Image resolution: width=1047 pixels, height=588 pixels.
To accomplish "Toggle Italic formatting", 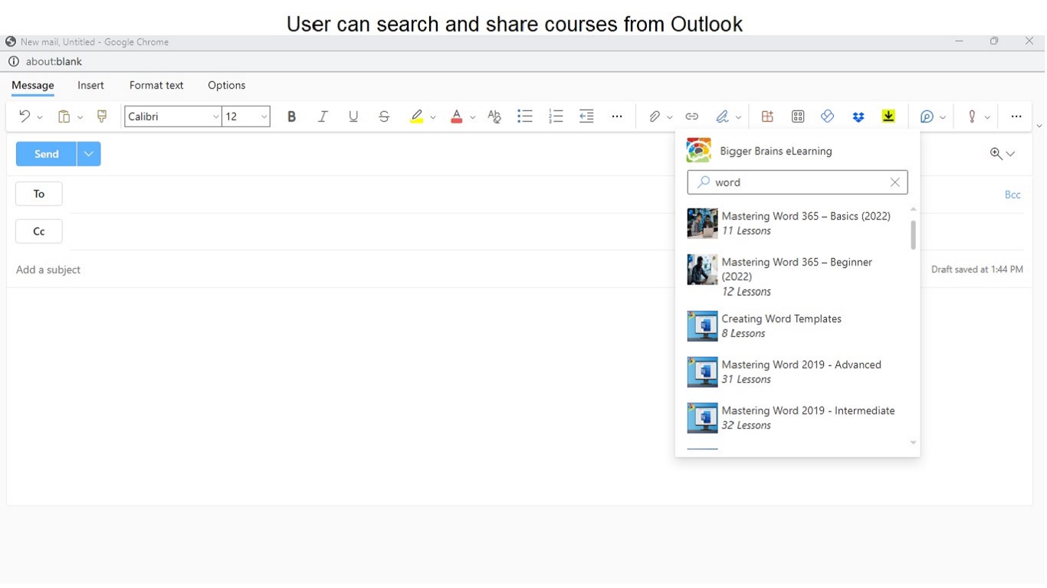I will click(323, 116).
